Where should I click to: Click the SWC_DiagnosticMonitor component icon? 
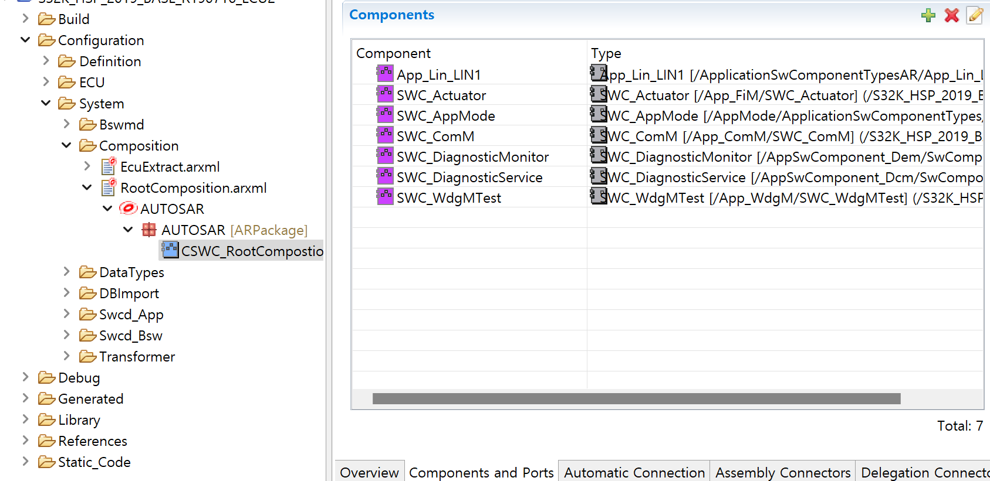coord(385,155)
